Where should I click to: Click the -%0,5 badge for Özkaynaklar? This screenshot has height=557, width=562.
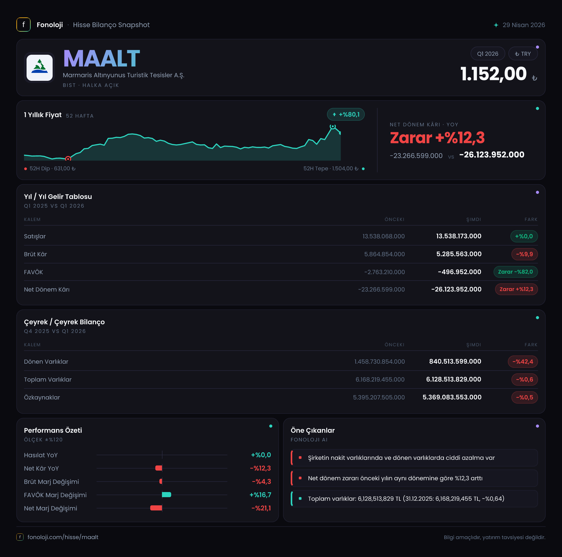[524, 397]
